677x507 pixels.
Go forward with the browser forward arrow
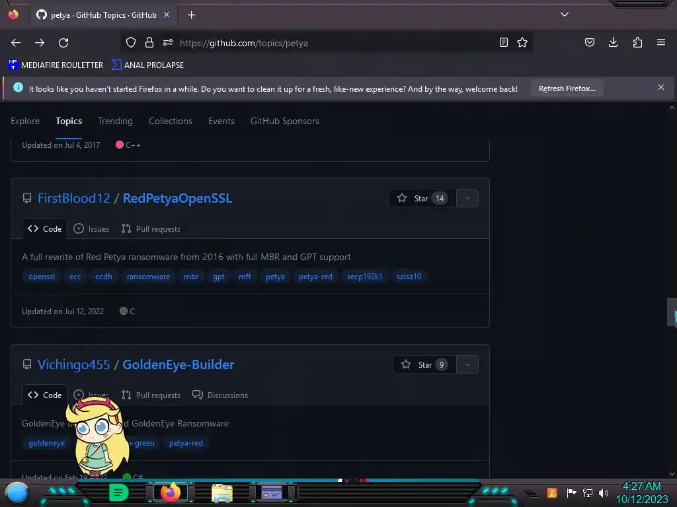click(40, 43)
